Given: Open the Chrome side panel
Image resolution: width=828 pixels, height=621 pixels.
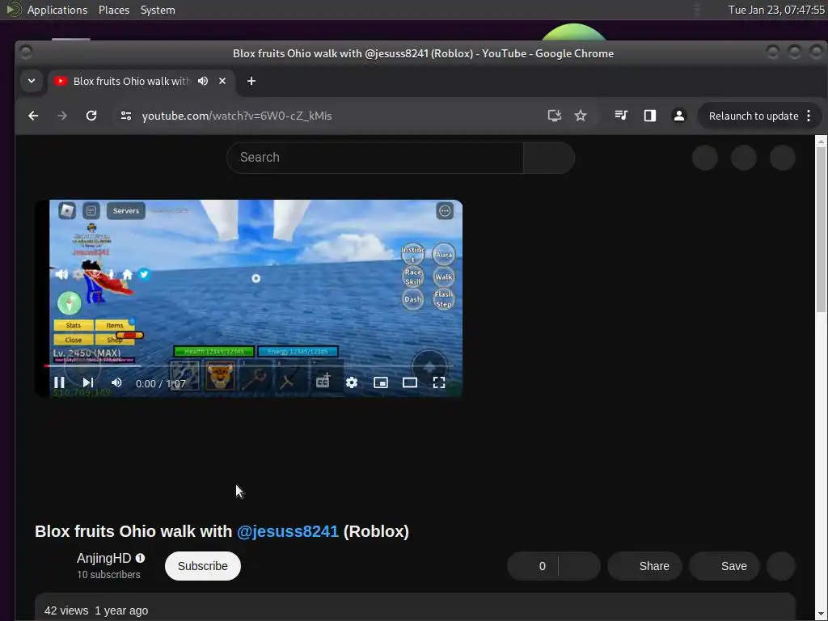Looking at the screenshot, I should click(650, 116).
